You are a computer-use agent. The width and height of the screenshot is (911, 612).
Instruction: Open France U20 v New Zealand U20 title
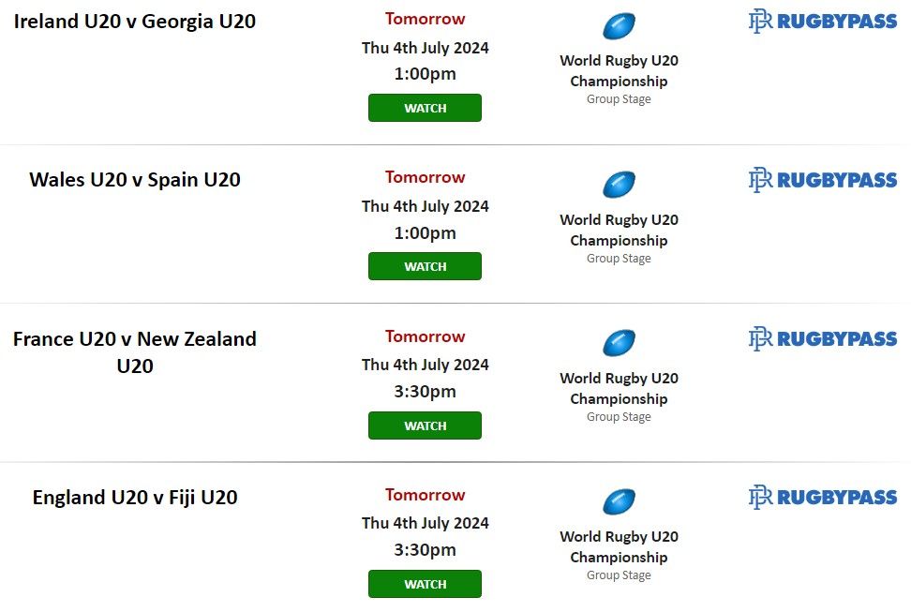click(135, 352)
